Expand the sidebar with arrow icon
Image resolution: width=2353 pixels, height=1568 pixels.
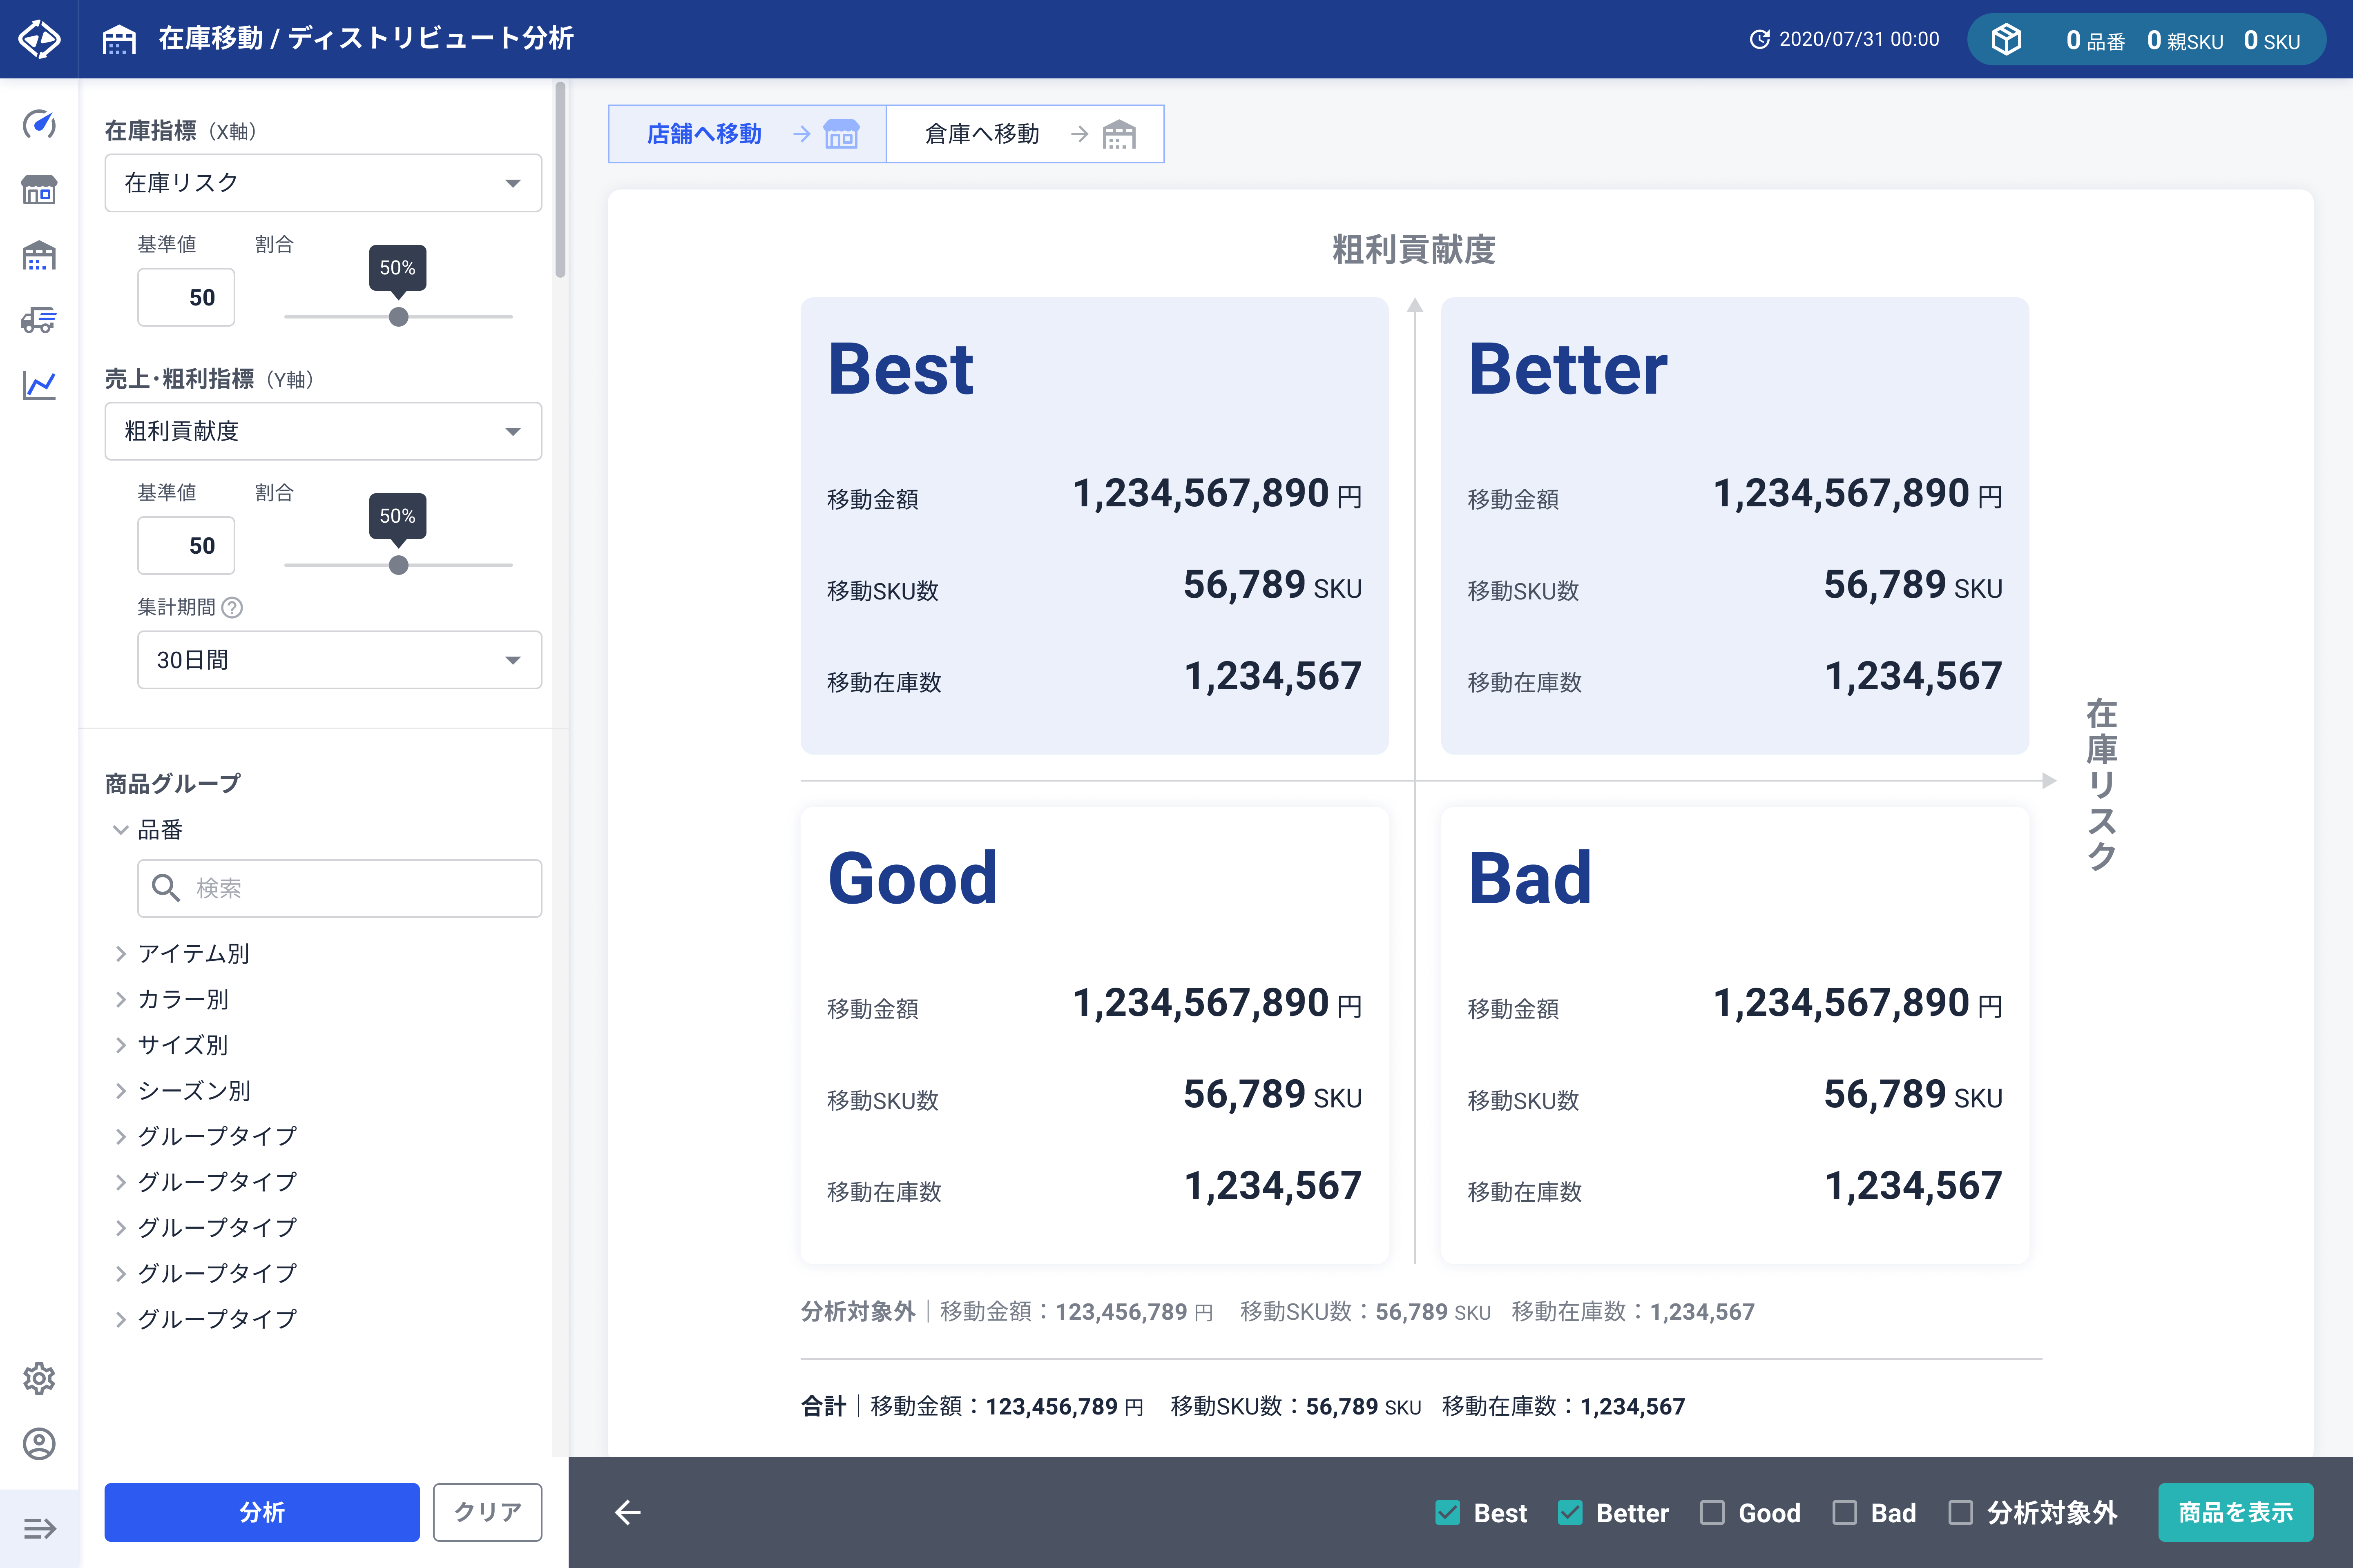coord(39,1528)
